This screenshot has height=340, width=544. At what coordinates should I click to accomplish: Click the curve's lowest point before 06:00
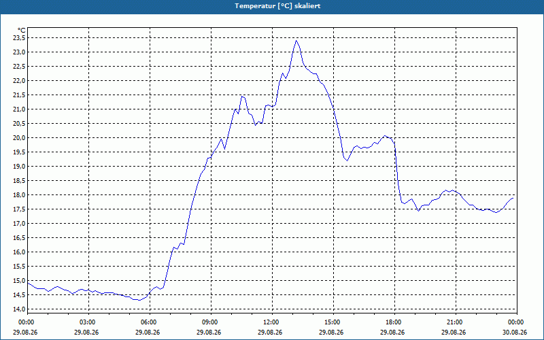pyautogui.click(x=139, y=300)
